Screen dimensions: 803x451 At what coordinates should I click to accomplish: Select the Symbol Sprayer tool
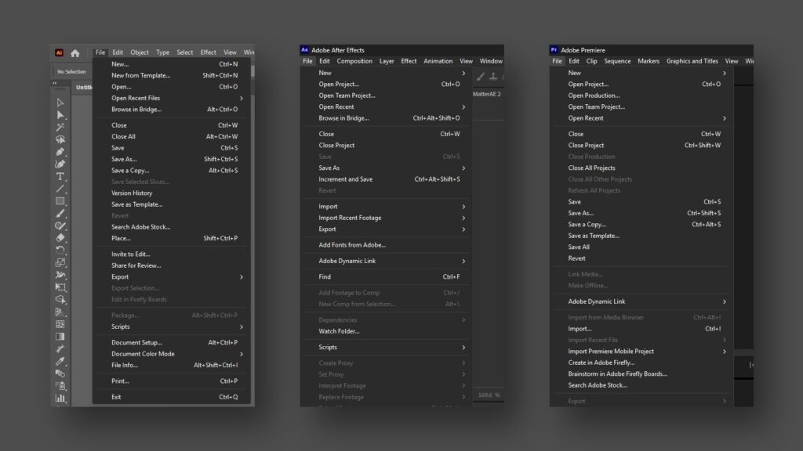(60, 385)
